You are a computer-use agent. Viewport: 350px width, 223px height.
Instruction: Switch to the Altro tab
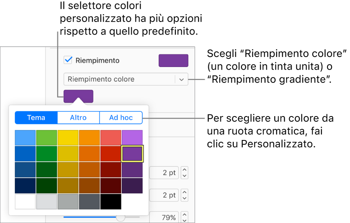(79, 117)
